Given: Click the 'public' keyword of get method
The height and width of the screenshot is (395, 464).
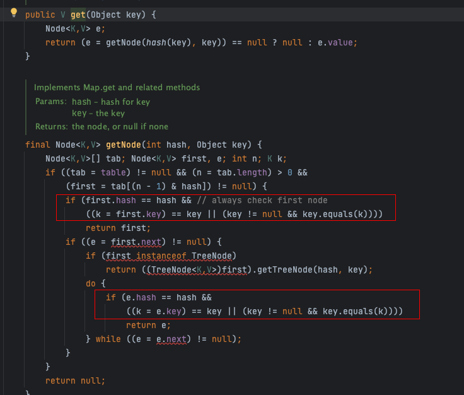Looking at the screenshot, I should point(40,15).
